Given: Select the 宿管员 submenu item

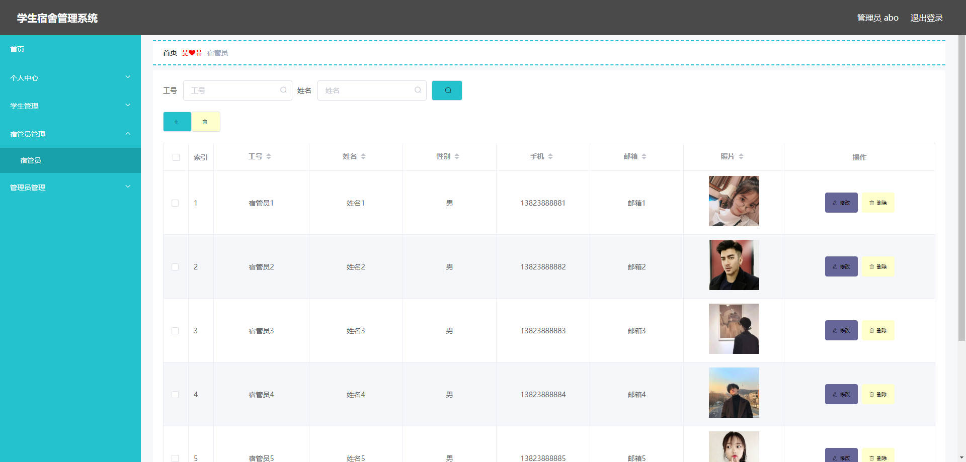Looking at the screenshot, I should [x=70, y=160].
